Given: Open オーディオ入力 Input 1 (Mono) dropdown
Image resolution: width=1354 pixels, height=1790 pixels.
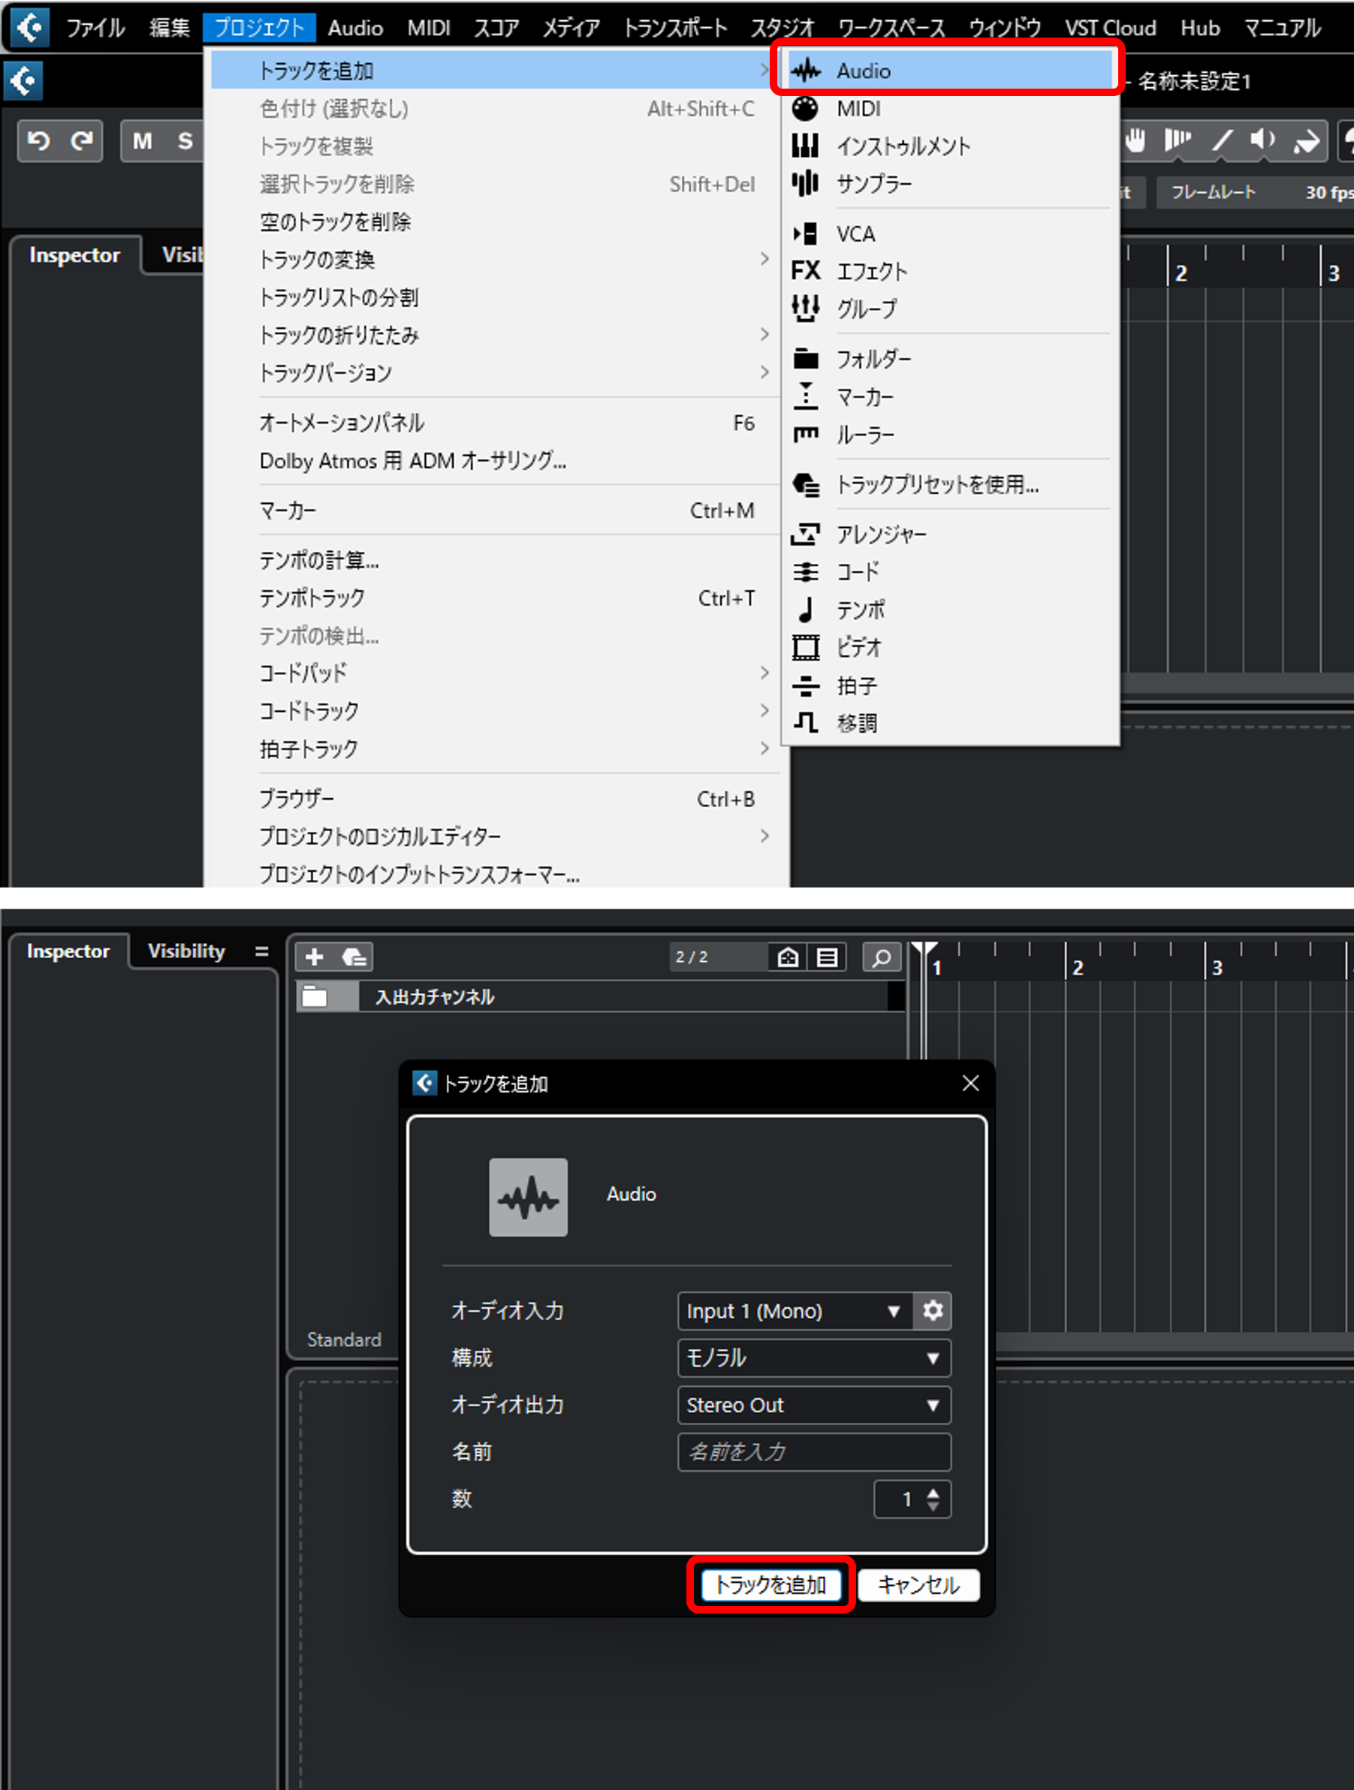Looking at the screenshot, I should (795, 1310).
